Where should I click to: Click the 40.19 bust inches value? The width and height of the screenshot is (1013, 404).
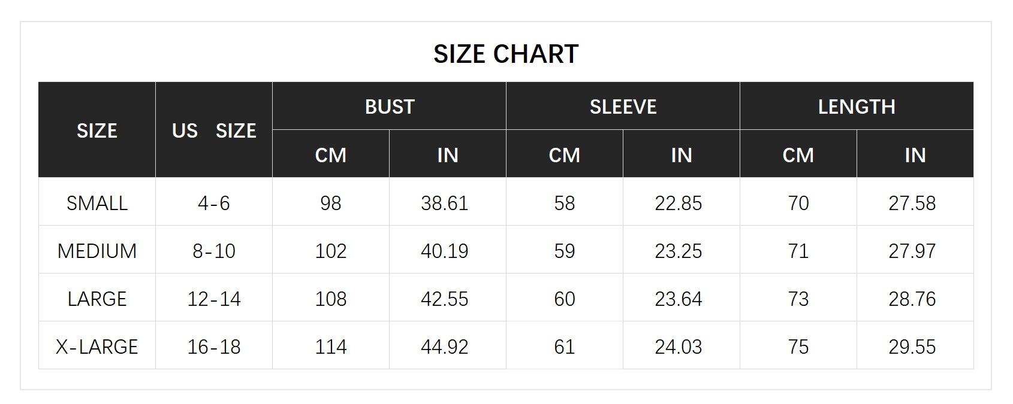[x=445, y=251]
